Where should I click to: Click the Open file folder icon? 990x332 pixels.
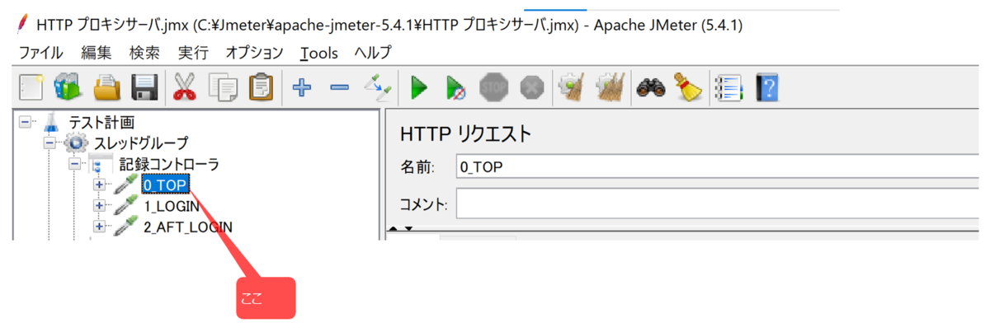click(x=106, y=87)
